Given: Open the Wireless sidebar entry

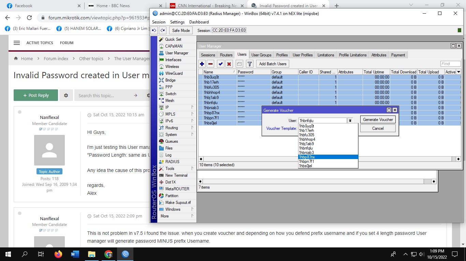Looking at the screenshot, I should [x=172, y=67].
